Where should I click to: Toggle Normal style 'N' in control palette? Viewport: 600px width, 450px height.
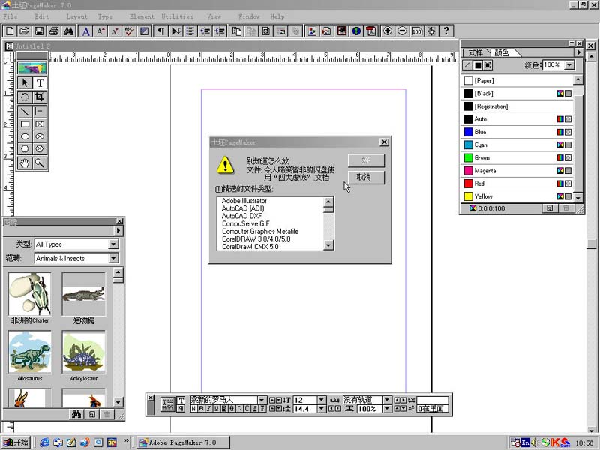pyautogui.click(x=193, y=409)
